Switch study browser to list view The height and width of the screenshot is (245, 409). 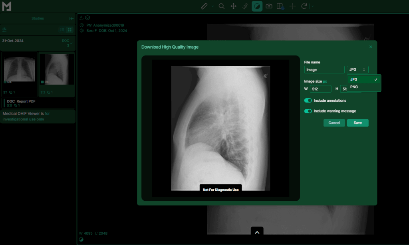click(62, 30)
